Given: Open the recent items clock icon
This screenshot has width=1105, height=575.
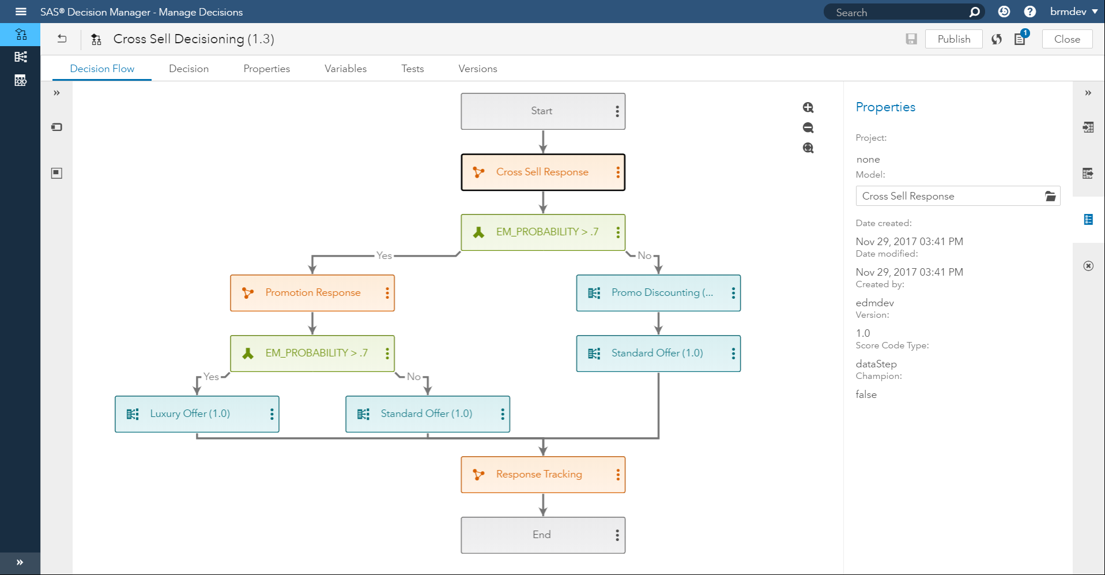Looking at the screenshot, I should point(1004,12).
